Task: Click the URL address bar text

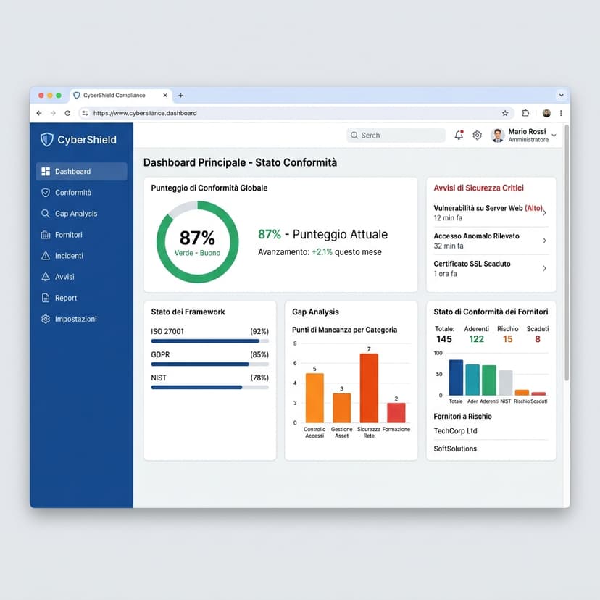Action: click(x=145, y=113)
